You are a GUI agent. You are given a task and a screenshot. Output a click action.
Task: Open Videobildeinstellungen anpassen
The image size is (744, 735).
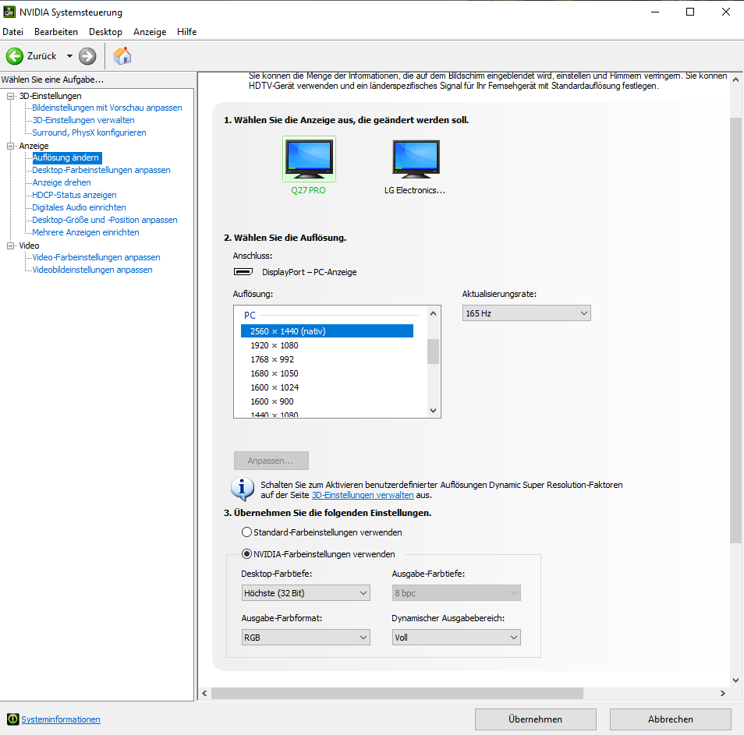click(x=93, y=270)
